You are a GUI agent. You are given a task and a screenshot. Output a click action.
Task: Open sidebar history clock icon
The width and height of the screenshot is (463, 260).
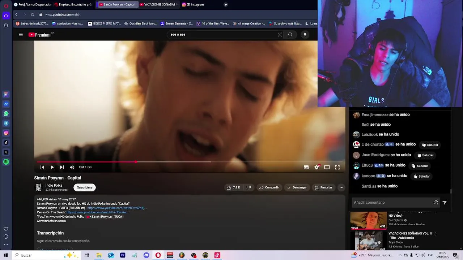pos(6,237)
